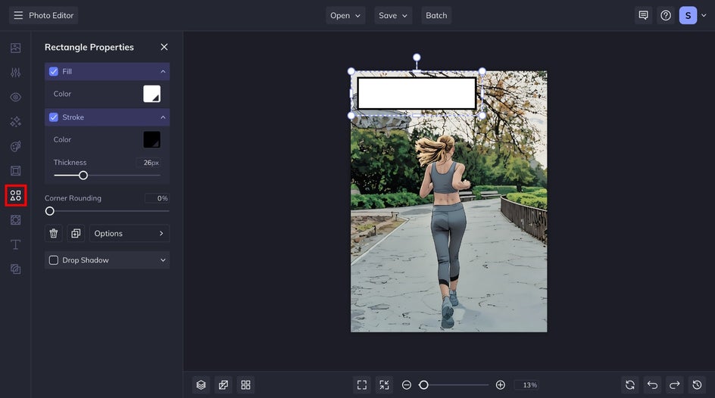
Task: Open the help question mark icon
Action: (666, 15)
